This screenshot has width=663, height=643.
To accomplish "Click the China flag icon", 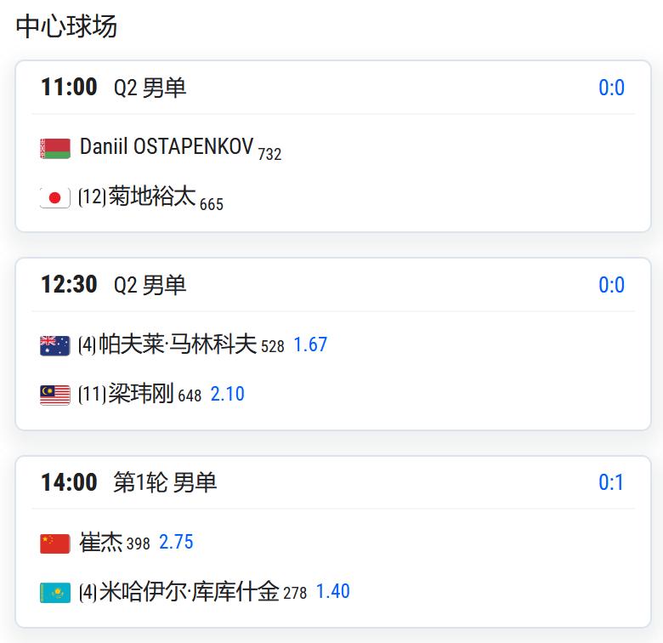I will [55, 543].
